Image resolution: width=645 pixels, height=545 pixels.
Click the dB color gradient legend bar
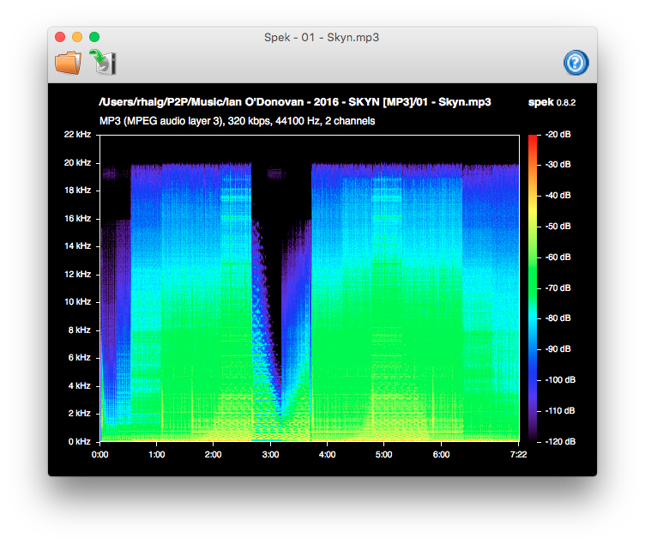(533, 288)
